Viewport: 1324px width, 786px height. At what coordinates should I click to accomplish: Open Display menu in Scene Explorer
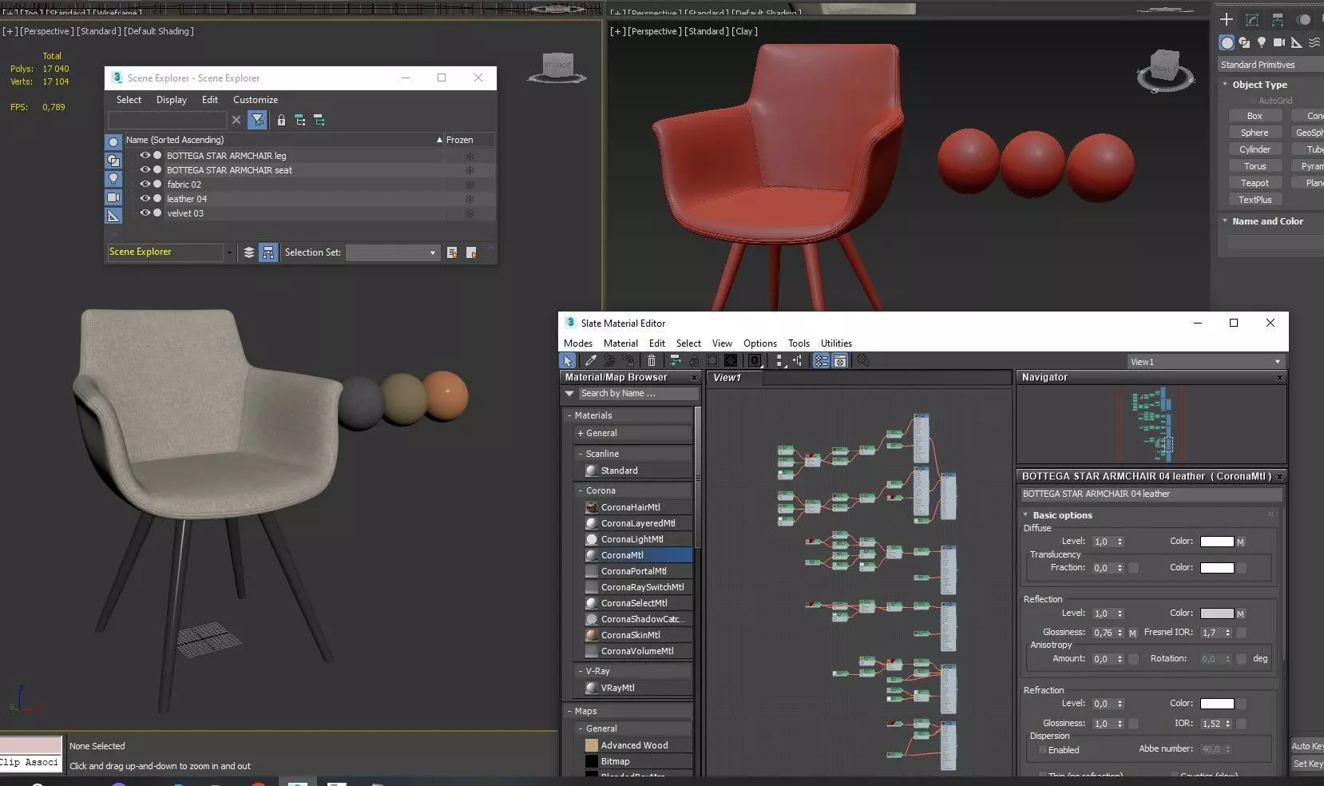171,100
